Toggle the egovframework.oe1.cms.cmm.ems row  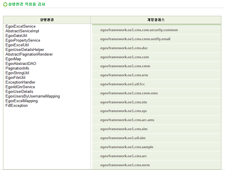[129, 93]
